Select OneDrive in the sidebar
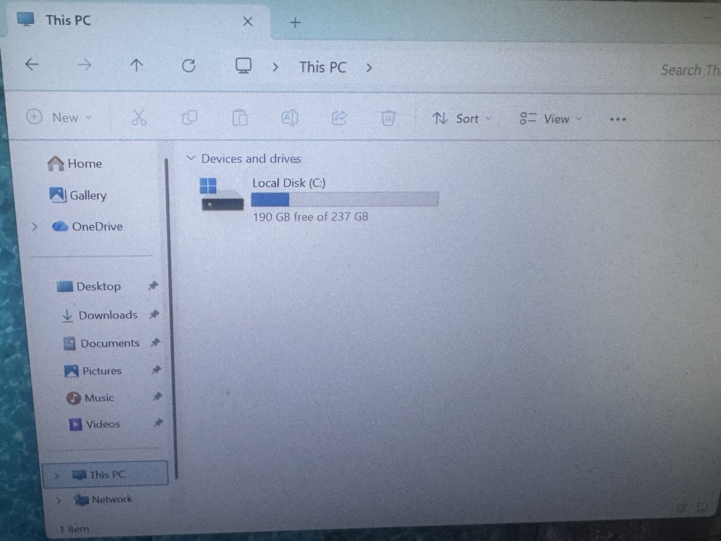This screenshot has width=721, height=541. tap(87, 226)
